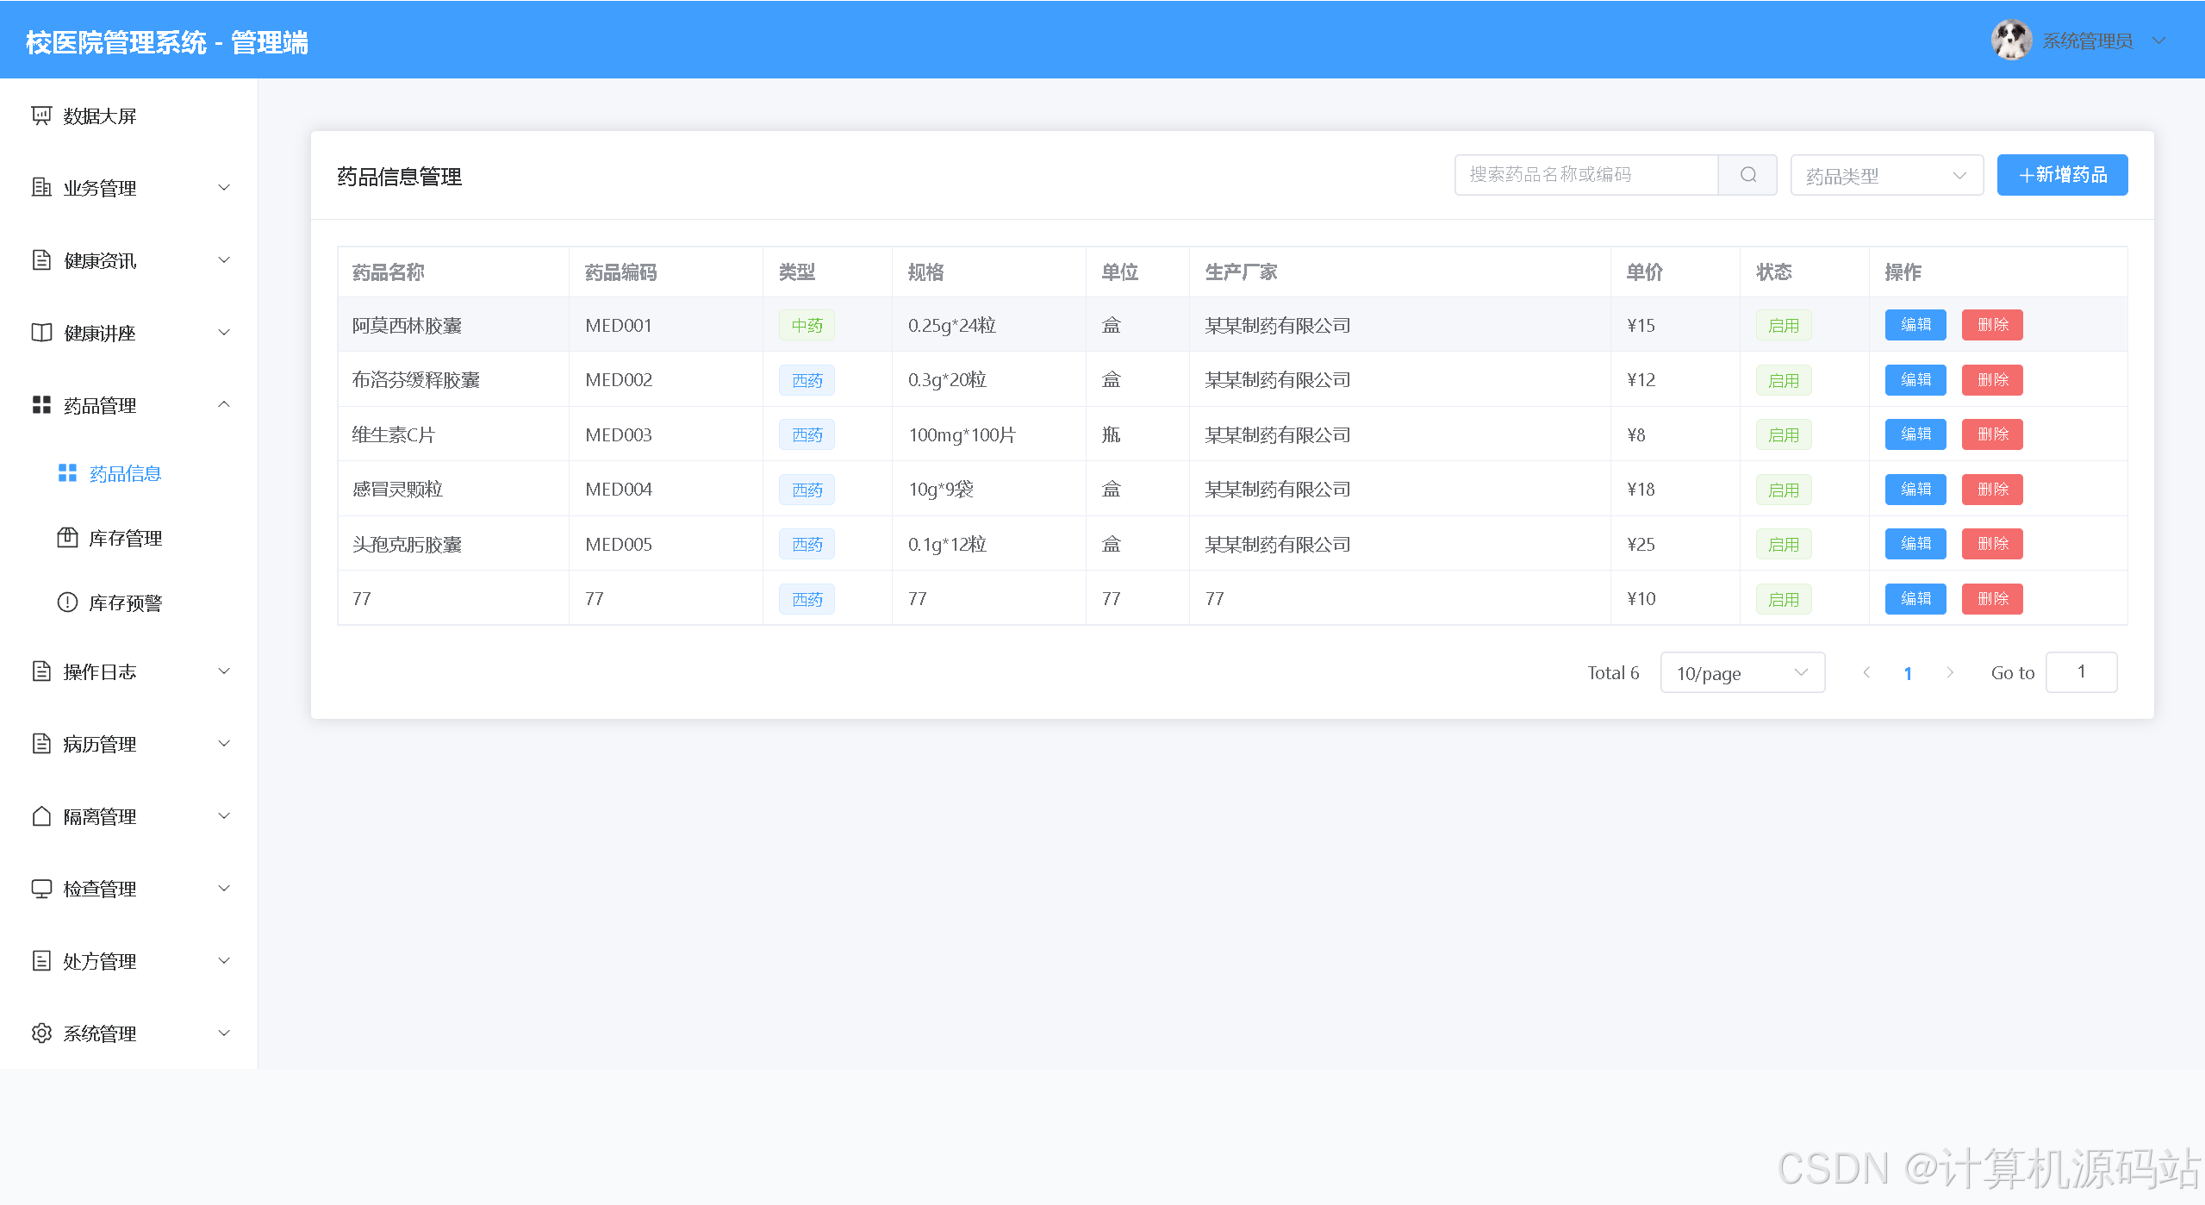Click the 隔离管理 house icon
Viewport: 2205px width, 1205px height.
(x=41, y=816)
